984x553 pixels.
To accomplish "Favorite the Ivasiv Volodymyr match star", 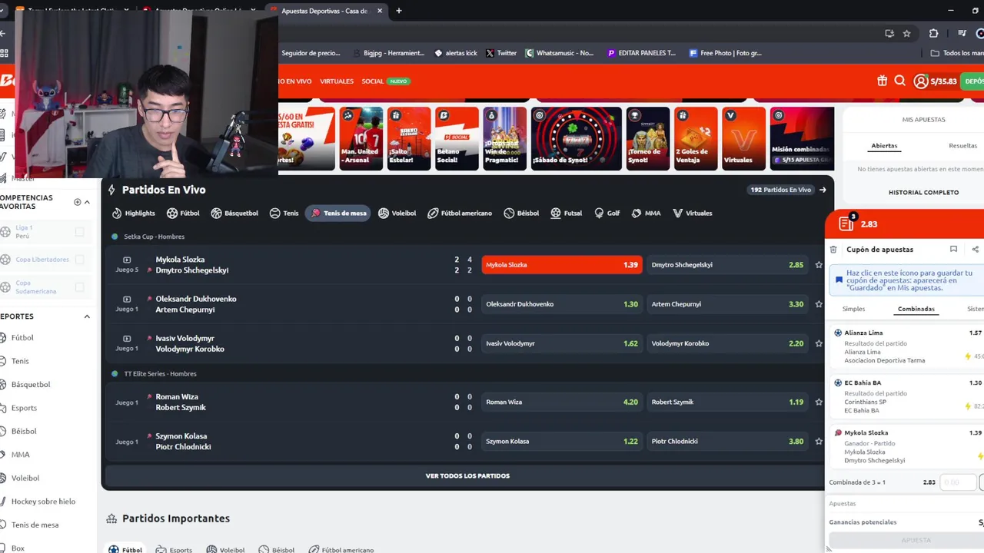I will (x=818, y=343).
